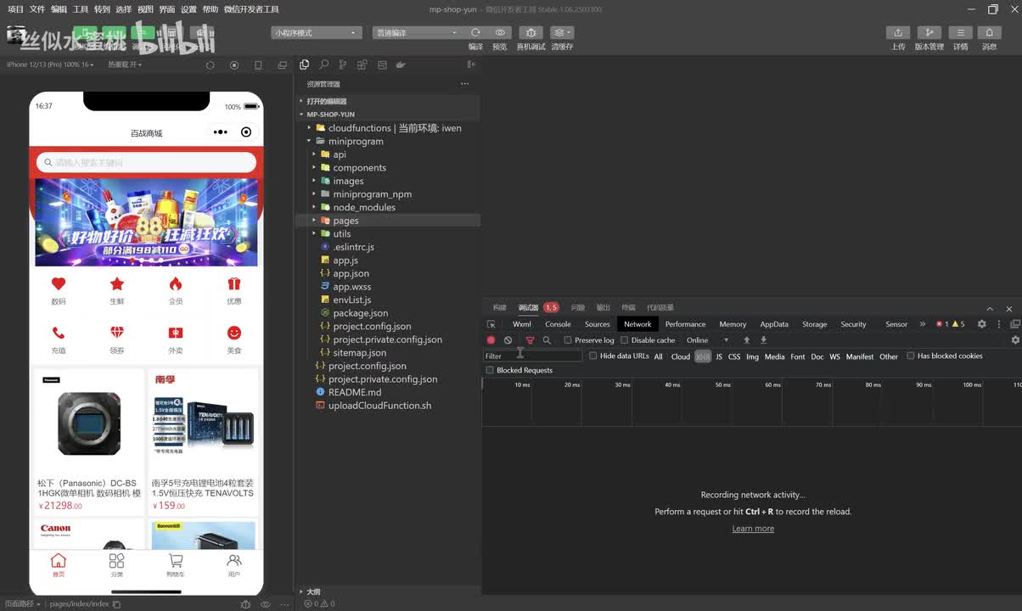Open the search magnifier icon in editor sidebar
This screenshot has height=611, width=1022.
(x=323, y=64)
